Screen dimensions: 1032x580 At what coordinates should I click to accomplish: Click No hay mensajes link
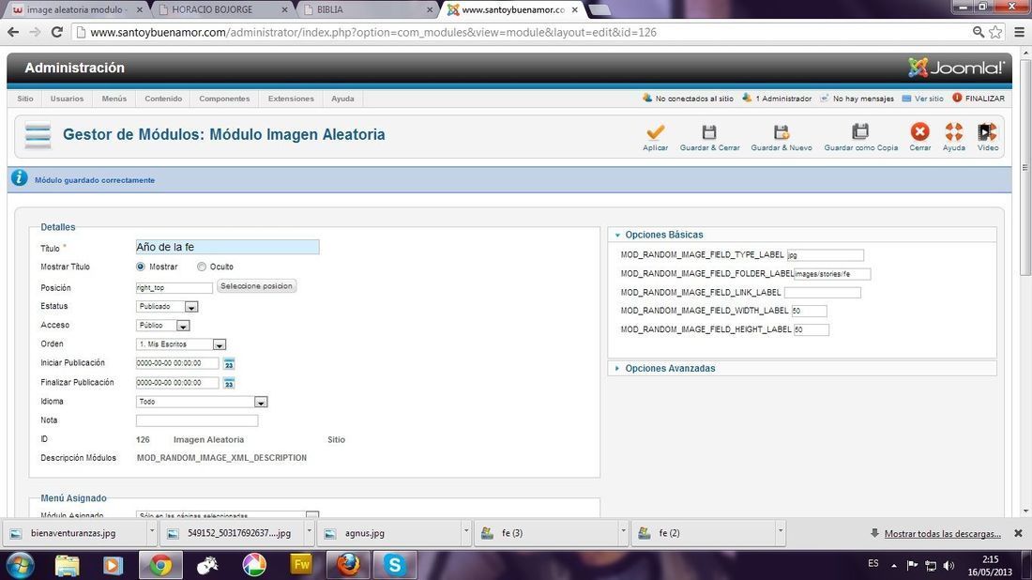863,99
